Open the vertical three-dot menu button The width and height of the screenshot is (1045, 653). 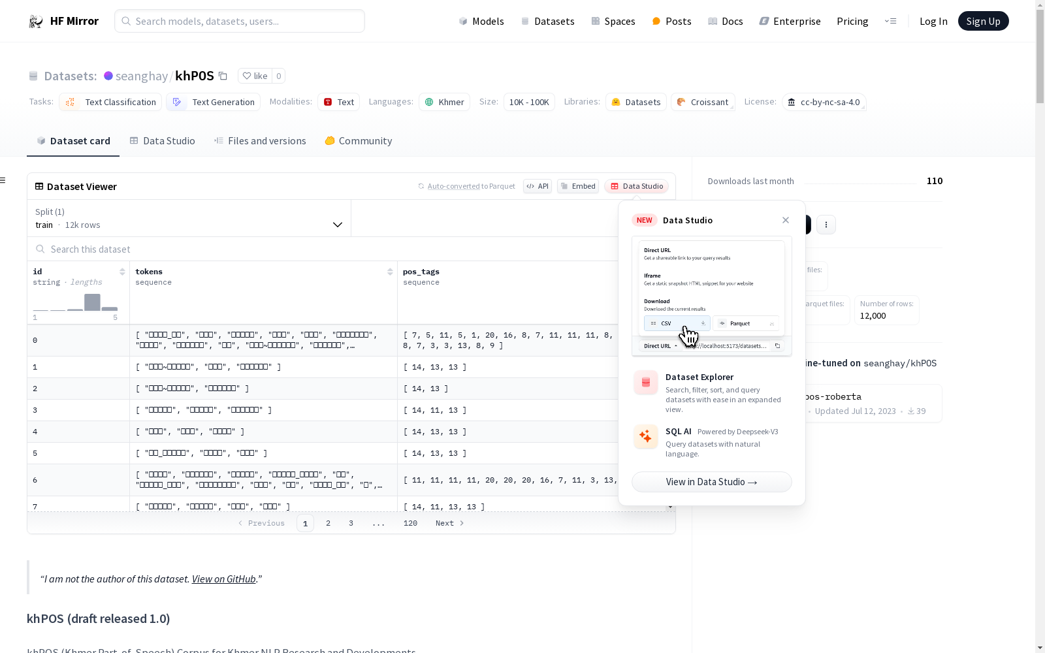coord(826,225)
